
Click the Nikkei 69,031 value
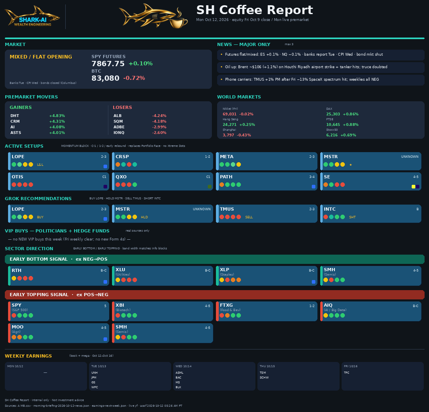[229, 114]
